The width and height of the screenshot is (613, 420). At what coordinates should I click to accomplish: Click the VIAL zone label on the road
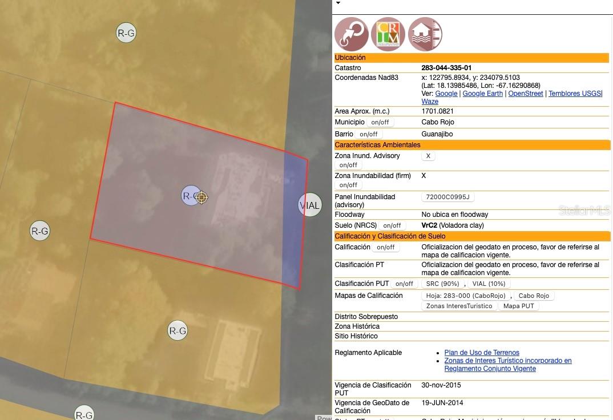click(x=310, y=205)
